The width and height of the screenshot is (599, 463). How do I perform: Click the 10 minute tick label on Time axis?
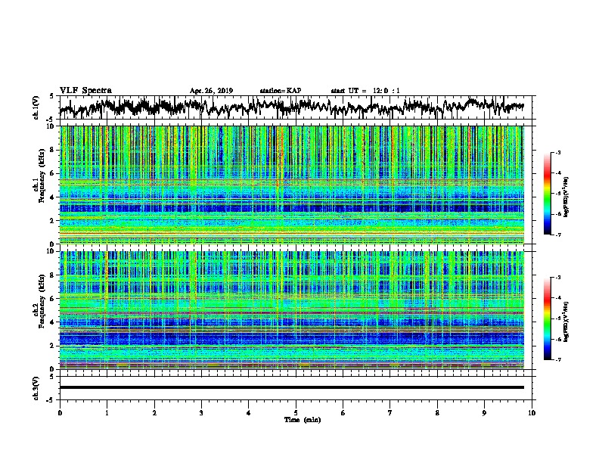(x=532, y=413)
